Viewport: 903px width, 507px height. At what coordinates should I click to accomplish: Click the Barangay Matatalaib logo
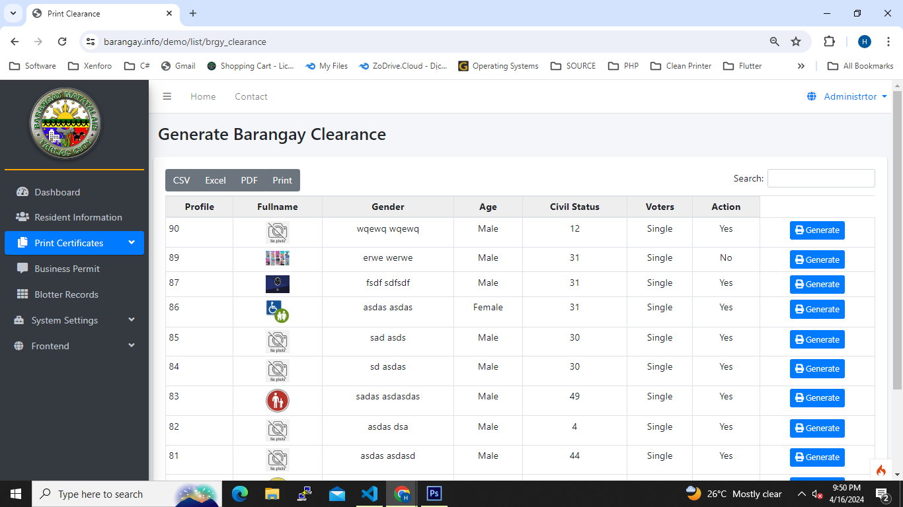coord(65,124)
